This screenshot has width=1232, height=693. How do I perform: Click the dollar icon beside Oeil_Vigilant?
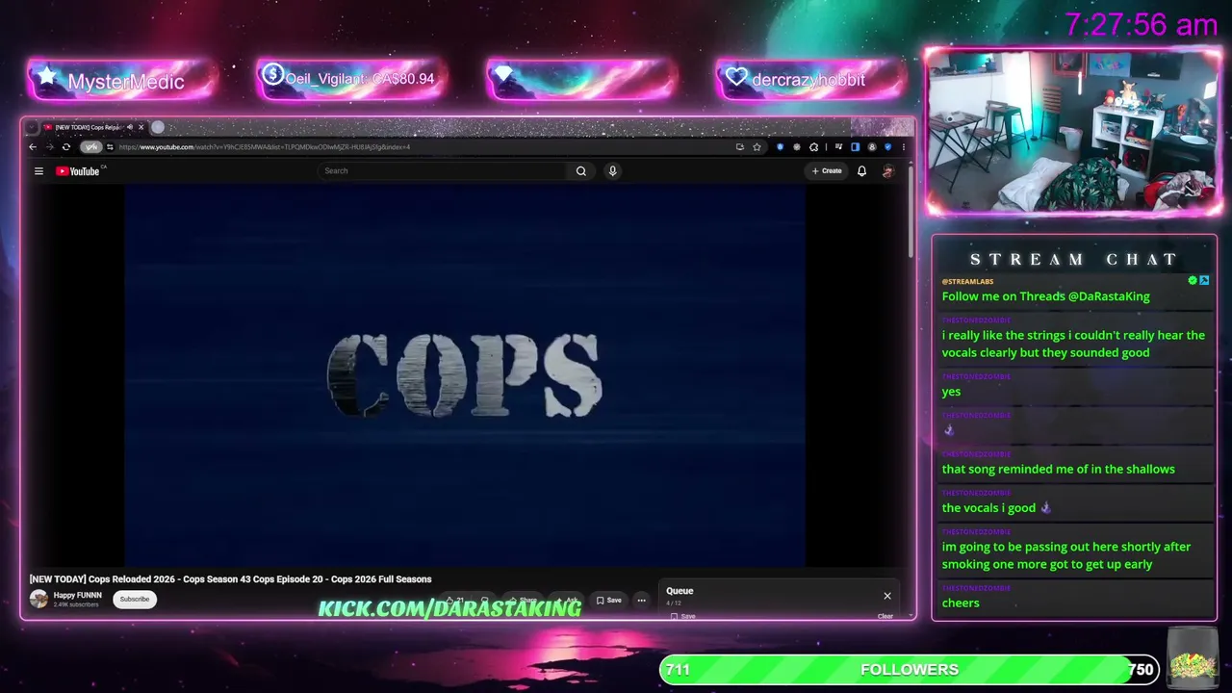pyautogui.click(x=272, y=74)
